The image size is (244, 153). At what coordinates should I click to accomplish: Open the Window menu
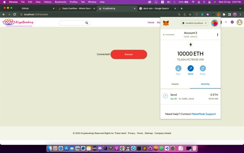(92, 2)
